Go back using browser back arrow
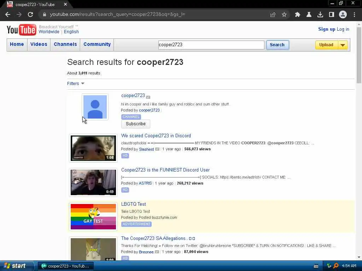This screenshot has height=271, width=362. click(x=8, y=14)
